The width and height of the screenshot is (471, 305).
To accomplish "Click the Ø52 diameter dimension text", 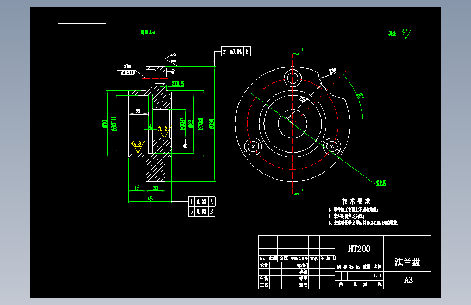I will click(x=191, y=124).
